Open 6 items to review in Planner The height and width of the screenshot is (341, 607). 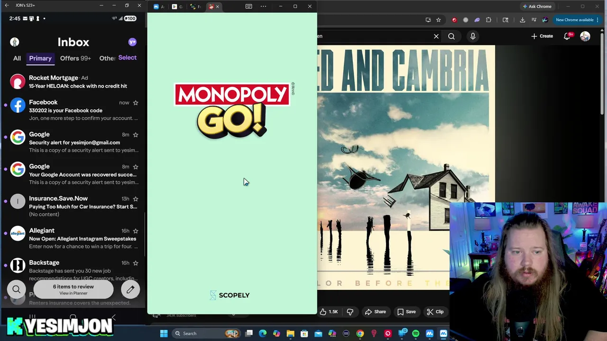coord(74,289)
